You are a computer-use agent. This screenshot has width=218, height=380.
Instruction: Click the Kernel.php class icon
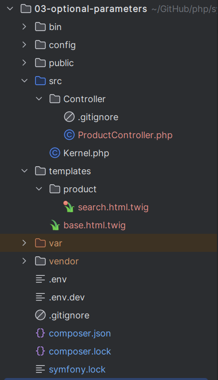click(x=55, y=153)
